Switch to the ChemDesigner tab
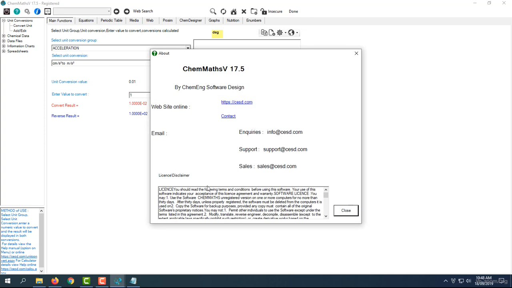The image size is (512, 288). point(191,20)
